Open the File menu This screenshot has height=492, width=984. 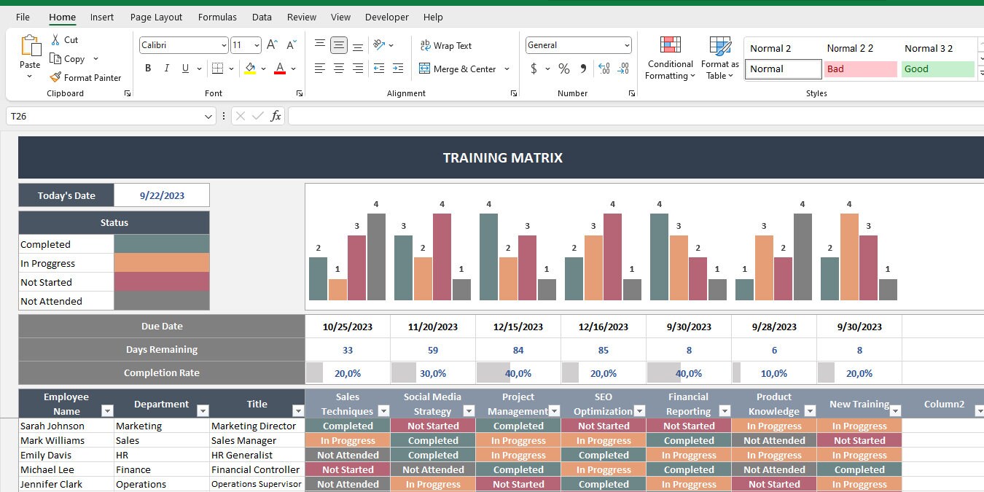click(x=23, y=17)
